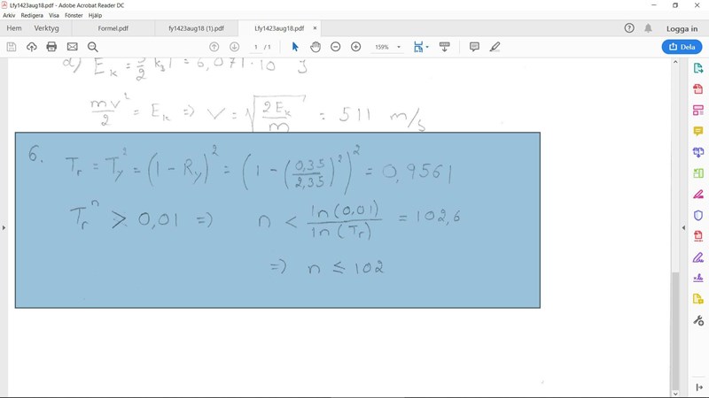Image resolution: width=709 pixels, height=398 pixels.
Task: Zoom out with the minus button
Action: (336, 47)
